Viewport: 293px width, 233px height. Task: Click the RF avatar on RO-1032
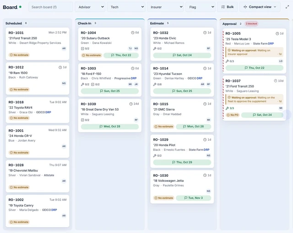tap(209, 48)
